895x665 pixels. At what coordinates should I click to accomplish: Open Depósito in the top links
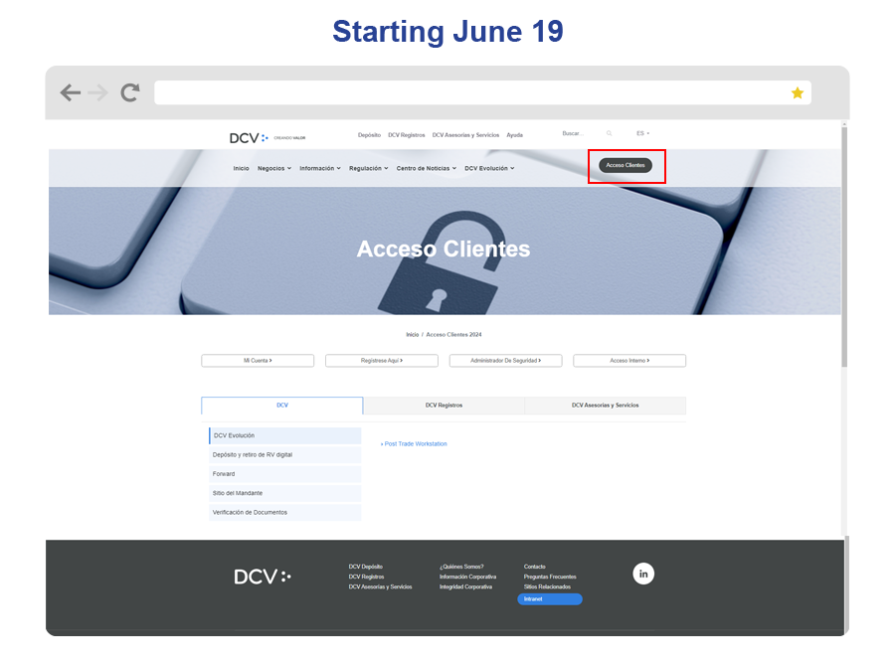369,135
